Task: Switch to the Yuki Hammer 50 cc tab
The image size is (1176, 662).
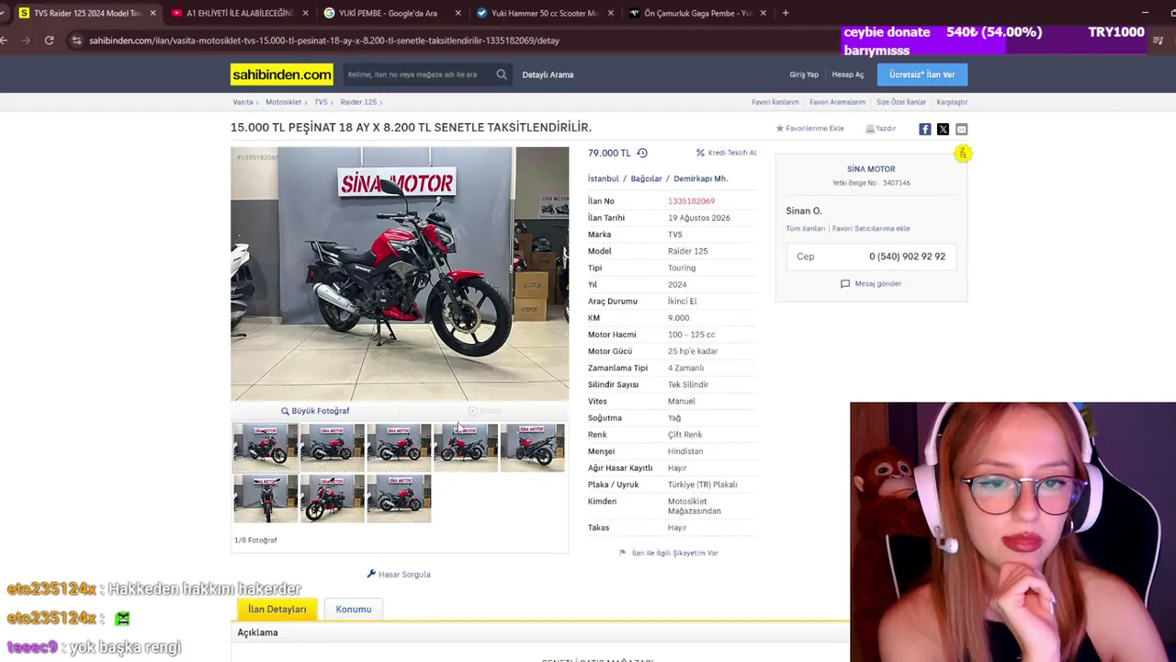Action: click(x=544, y=13)
